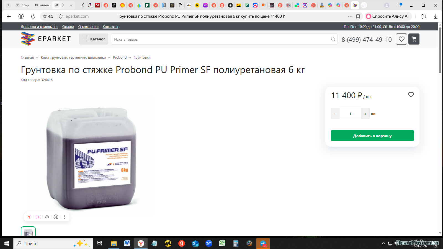Viewport: 443px width, 249px height.
Task: Open three-dot menu on image toolbar
Action: click(65, 217)
